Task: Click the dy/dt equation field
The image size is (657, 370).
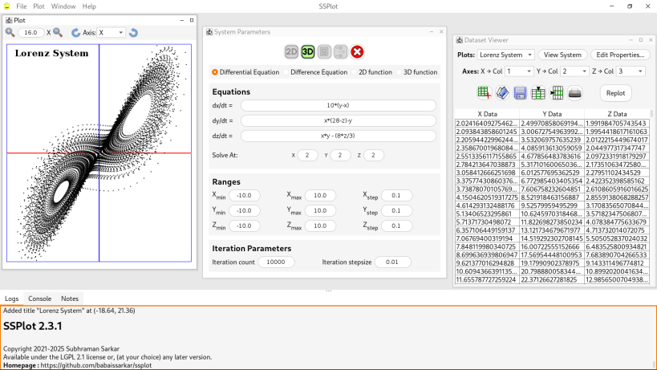Action: tap(339, 120)
